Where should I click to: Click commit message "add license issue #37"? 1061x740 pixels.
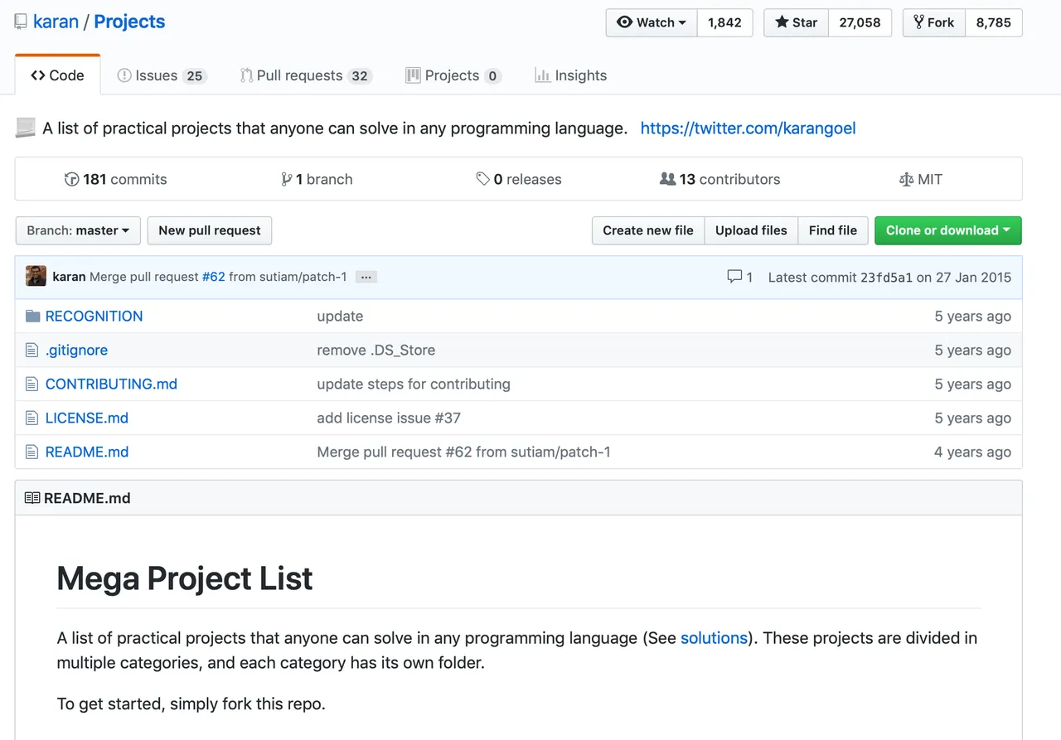tap(389, 418)
